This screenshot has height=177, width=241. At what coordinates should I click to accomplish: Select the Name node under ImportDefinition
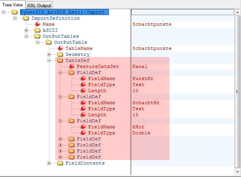tap(48, 24)
